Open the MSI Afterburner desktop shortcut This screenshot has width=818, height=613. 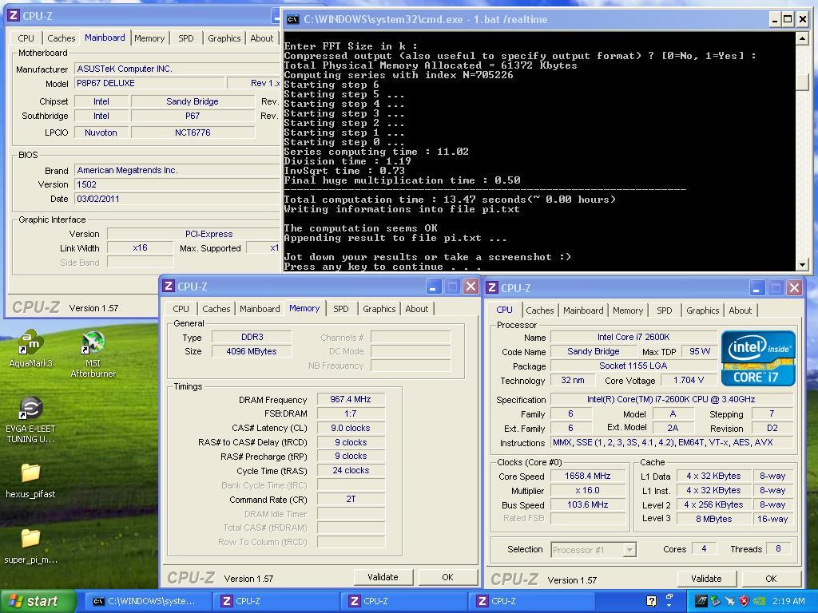[93, 354]
